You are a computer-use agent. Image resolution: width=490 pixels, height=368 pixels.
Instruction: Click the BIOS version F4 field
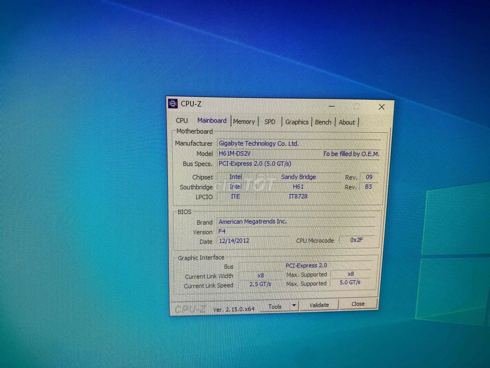[x=296, y=231]
